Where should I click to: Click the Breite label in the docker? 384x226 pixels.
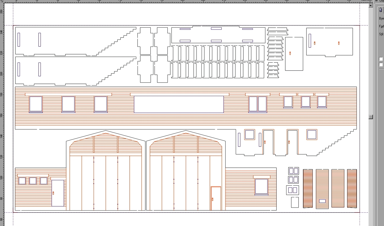coord(381,19)
